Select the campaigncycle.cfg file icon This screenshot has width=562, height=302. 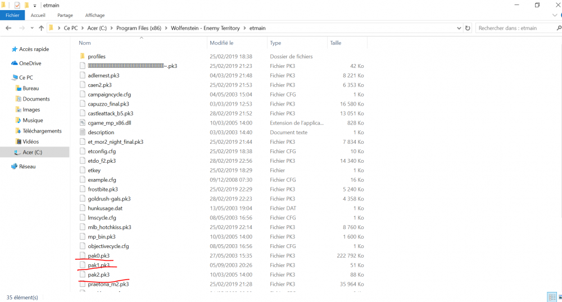coord(83,94)
